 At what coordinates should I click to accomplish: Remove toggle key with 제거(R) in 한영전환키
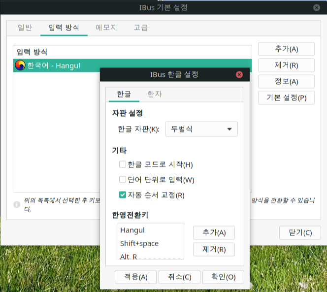tap(214, 249)
